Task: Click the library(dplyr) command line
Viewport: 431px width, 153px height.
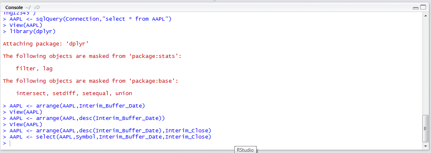Action: [29, 31]
